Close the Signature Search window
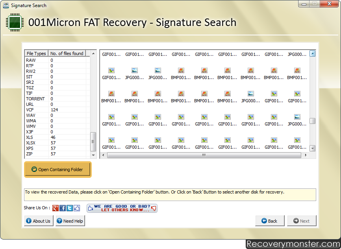The height and width of the screenshot is (249, 341). (x=329, y=4)
